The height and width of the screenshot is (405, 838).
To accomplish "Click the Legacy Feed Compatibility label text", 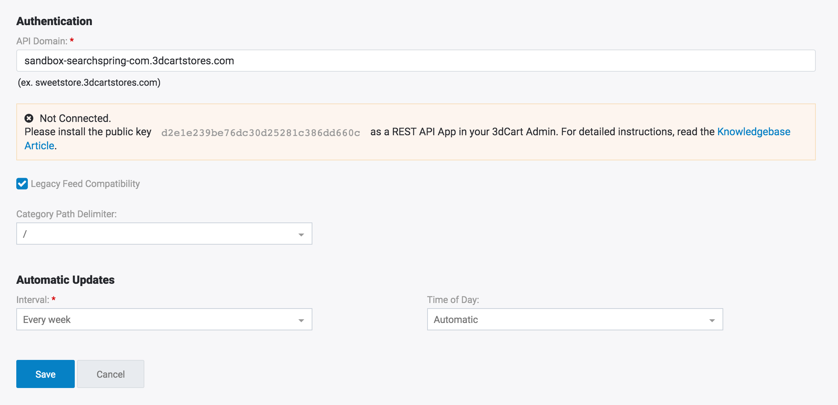I will [85, 184].
